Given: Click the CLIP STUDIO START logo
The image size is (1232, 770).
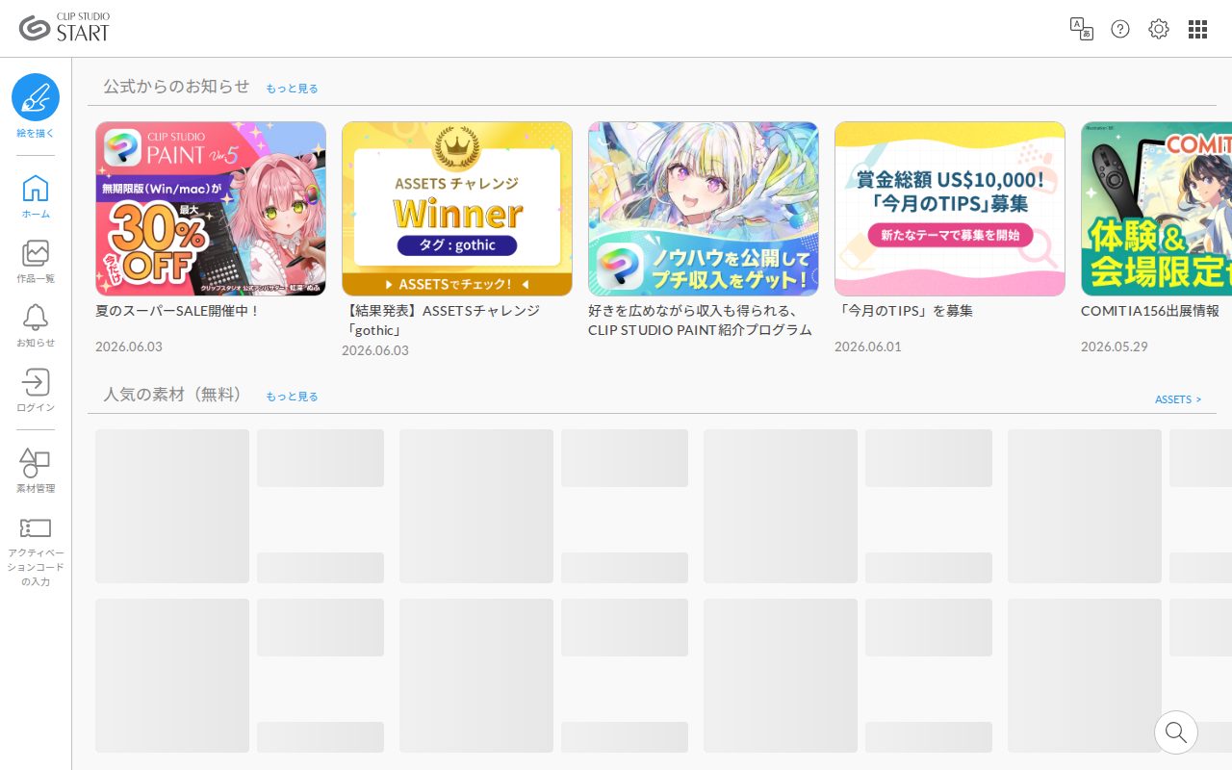Looking at the screenshot, I should 64,28.
